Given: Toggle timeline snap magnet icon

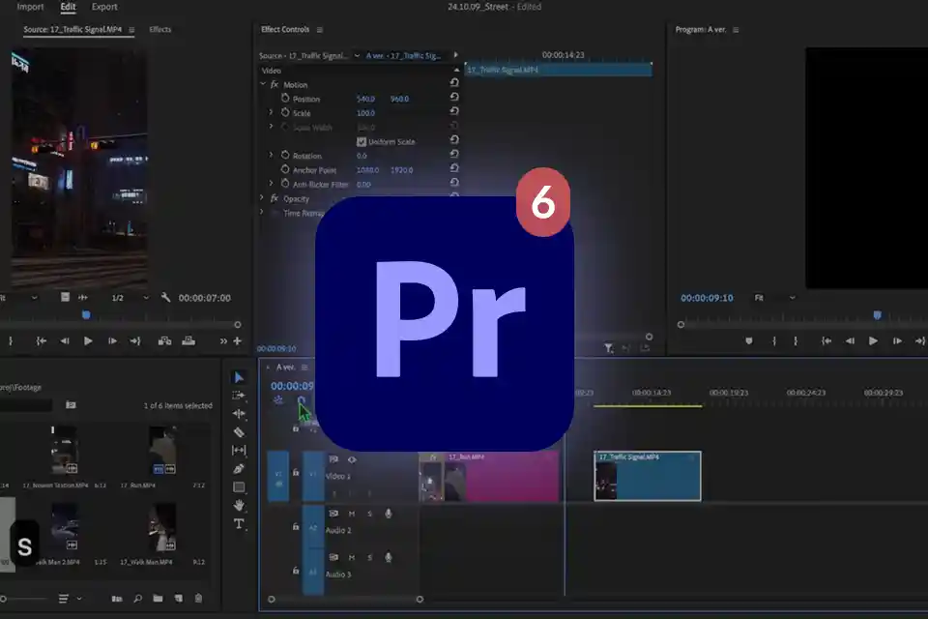Looking at the screenshot, I should 302,400.
